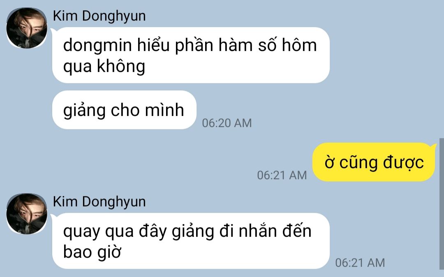The image size is (444, 277).
Task: Click the word "được" in the yellow bubble
Action: pos(404,163)
